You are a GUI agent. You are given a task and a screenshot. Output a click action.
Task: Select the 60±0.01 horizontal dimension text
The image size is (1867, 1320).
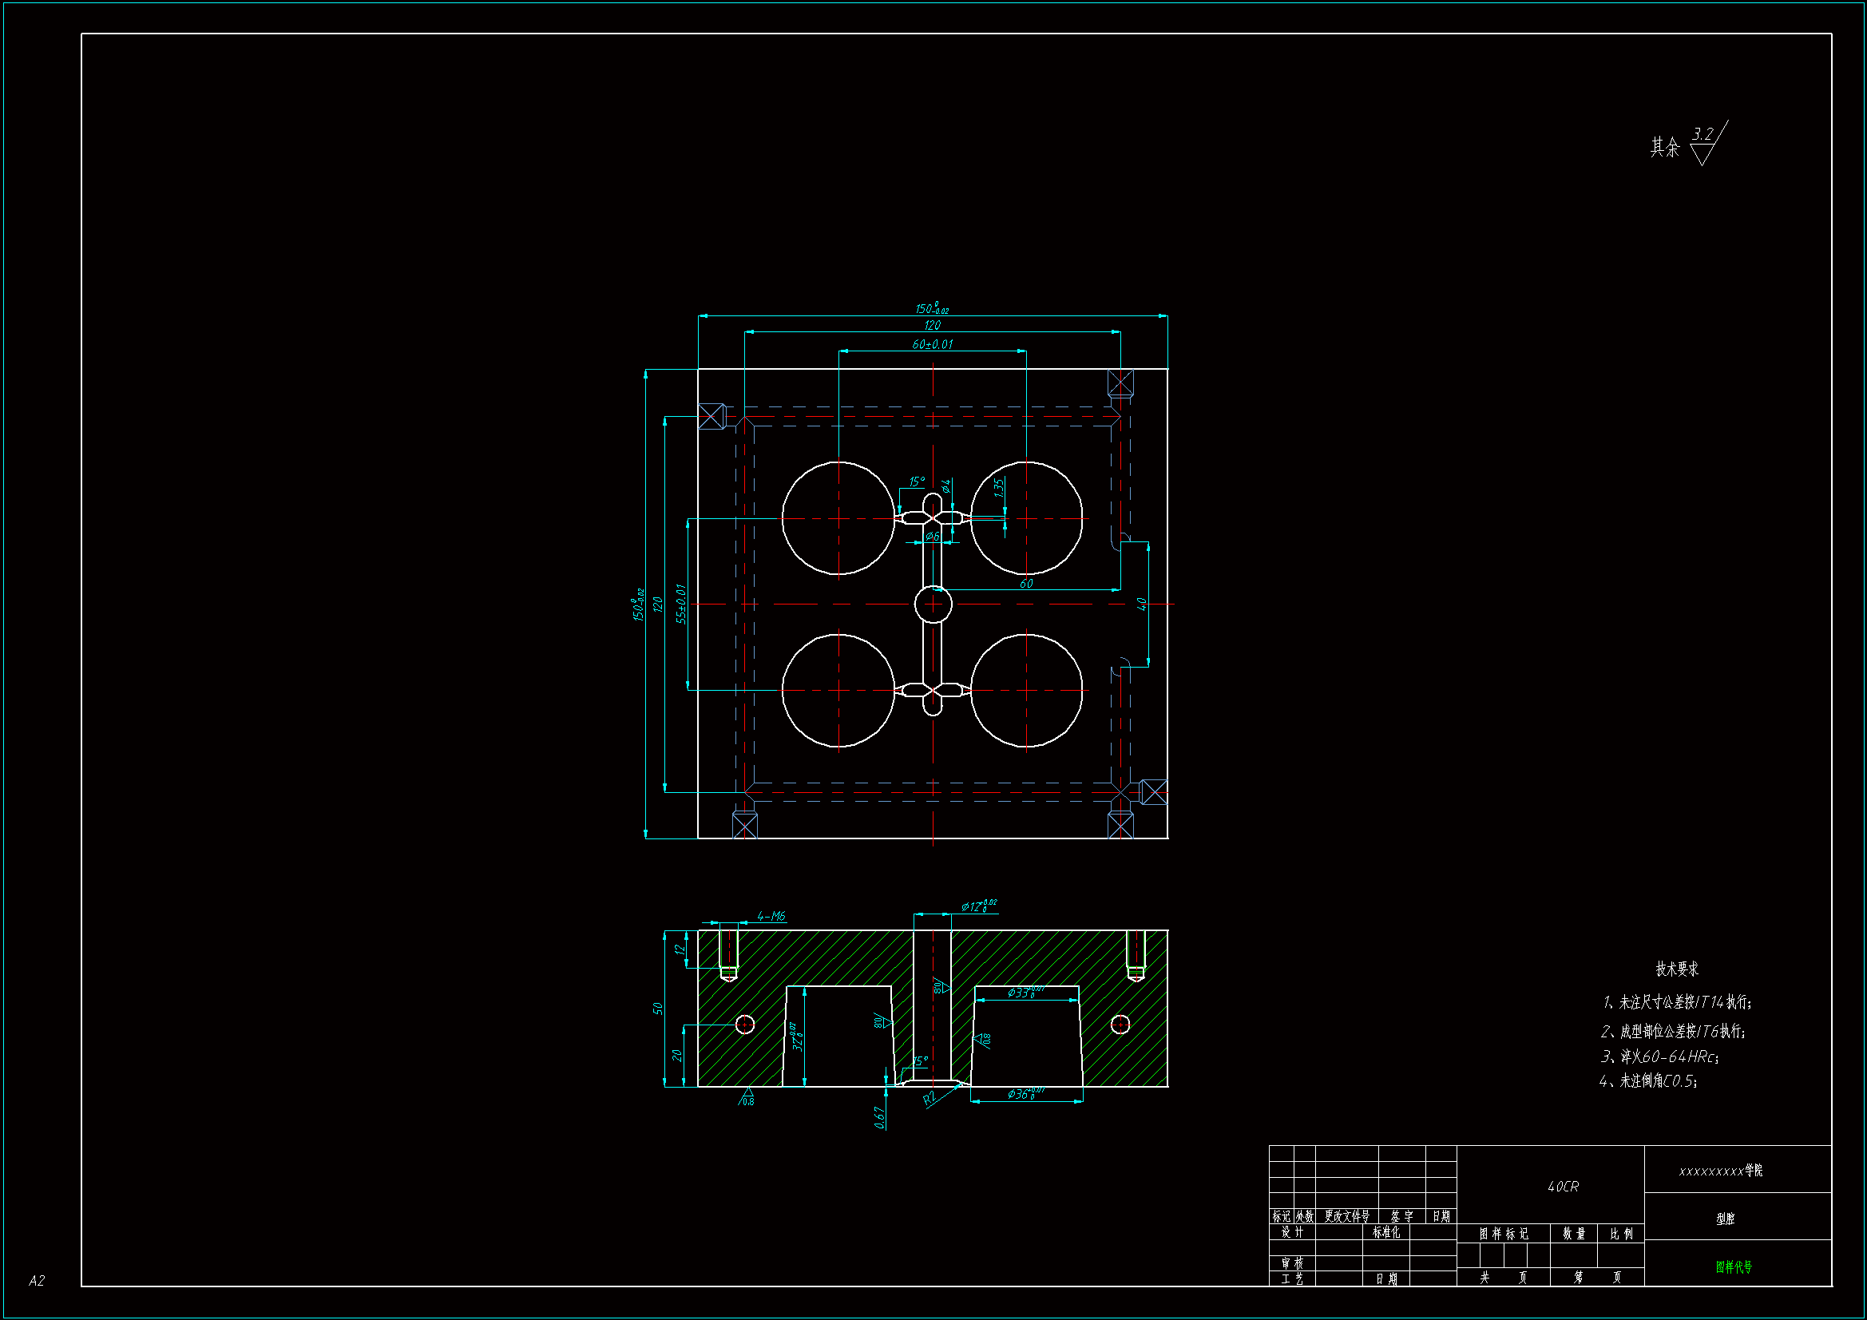tap(932, 345)
